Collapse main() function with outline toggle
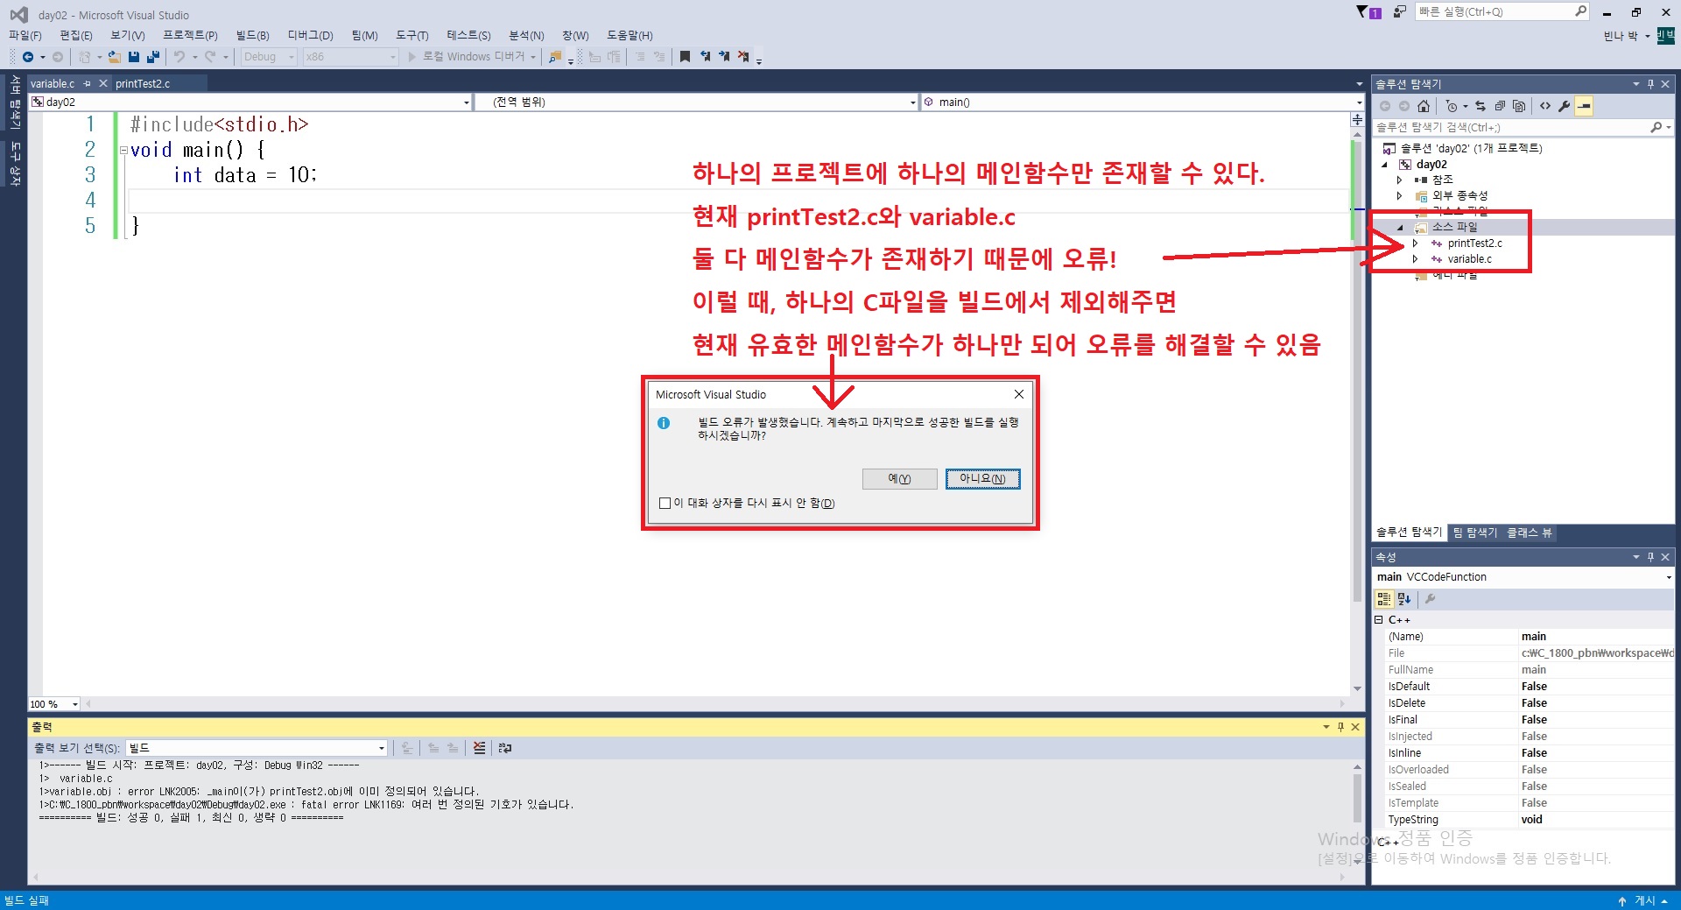Screen dimensions: 1681x910 [123, 151]
